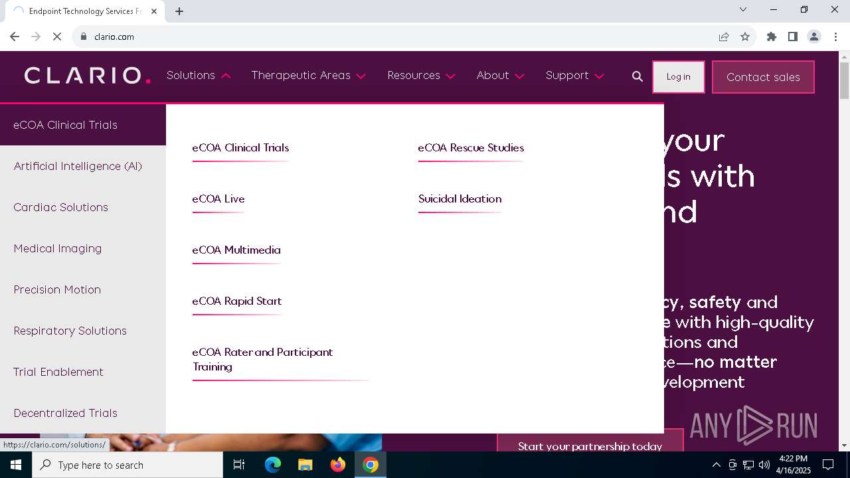The height and width of the screenshot is (478, 850).
Task: Click the browser forward arrow
Action: (36, 37)
